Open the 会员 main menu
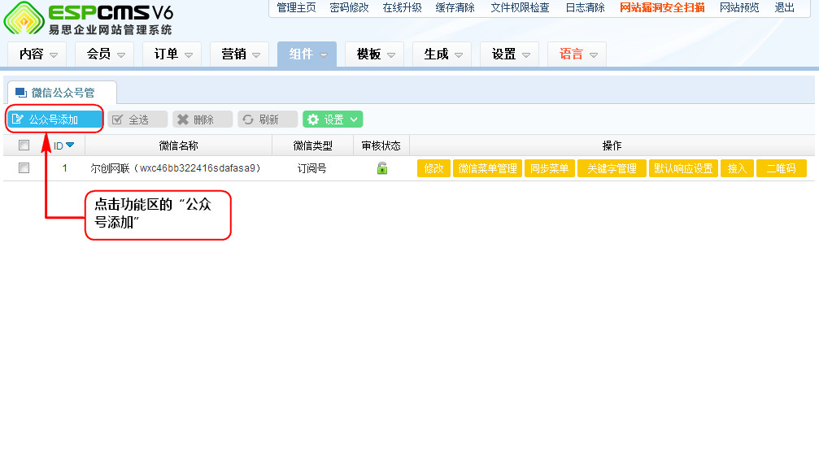819x452 pixels. tap(104, 54)
